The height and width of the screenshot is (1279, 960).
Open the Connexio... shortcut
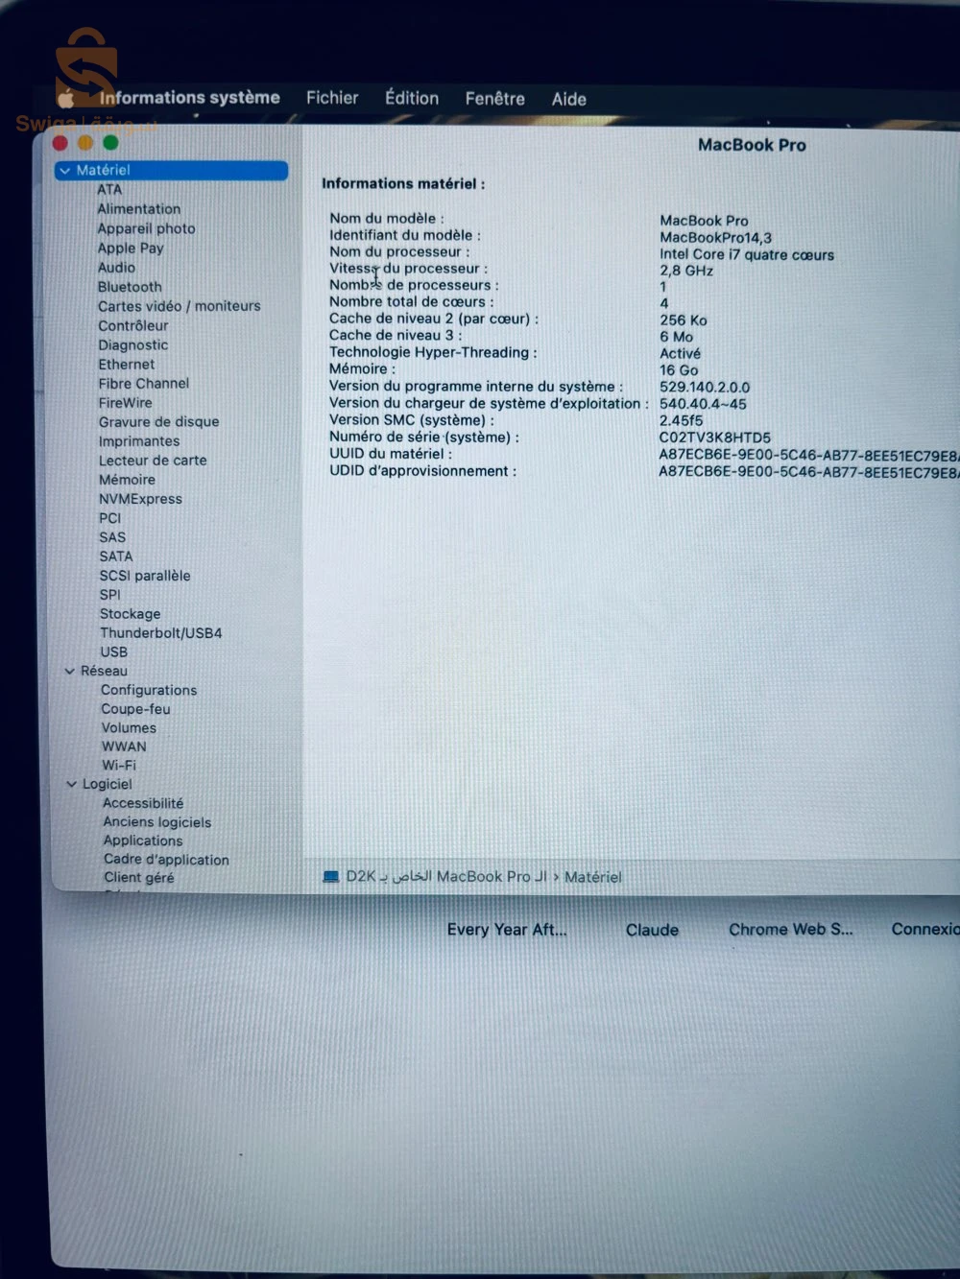(924, 929)
